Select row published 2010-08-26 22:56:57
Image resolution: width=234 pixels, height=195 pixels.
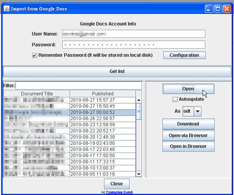tap(70, 119)
